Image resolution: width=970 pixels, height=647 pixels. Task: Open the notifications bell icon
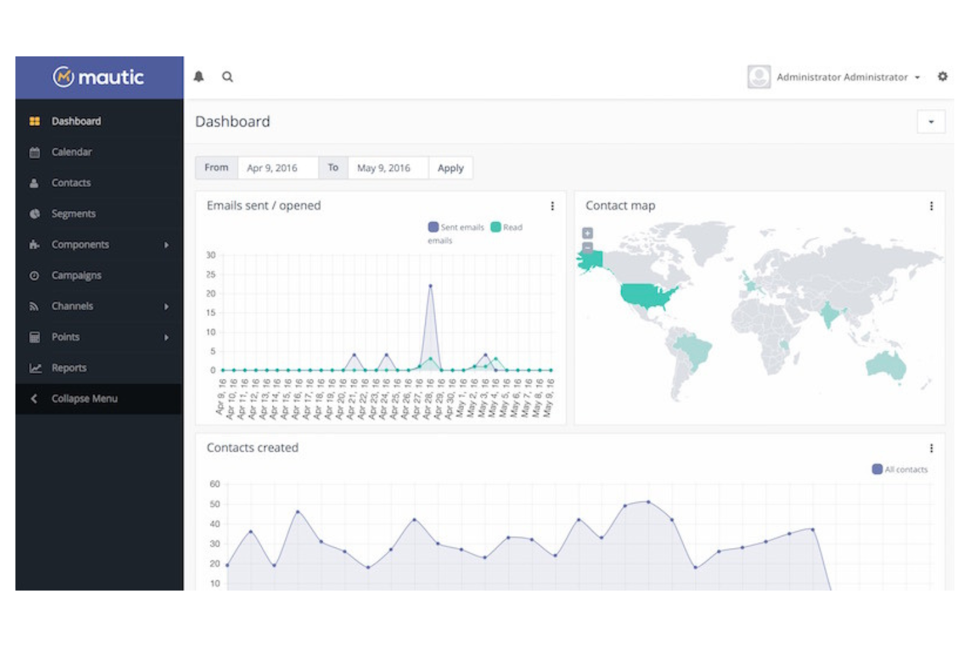(x=199, y=77)
